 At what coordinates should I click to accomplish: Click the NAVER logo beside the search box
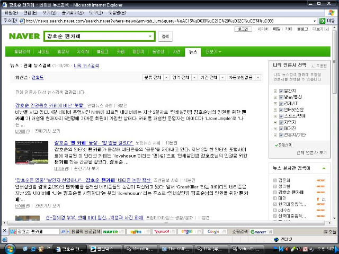coord(24,36)
